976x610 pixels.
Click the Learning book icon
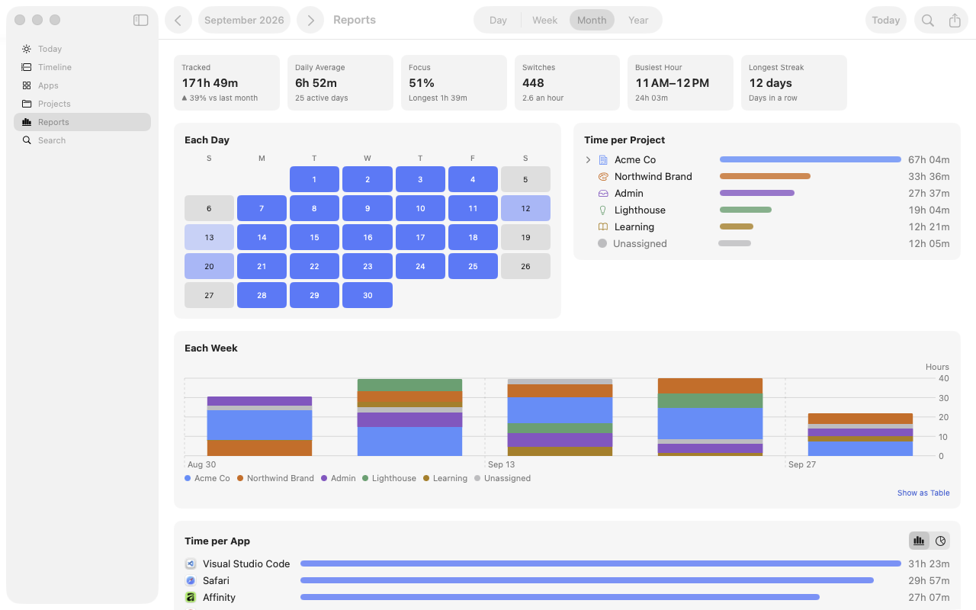click(x=603, y=227)
